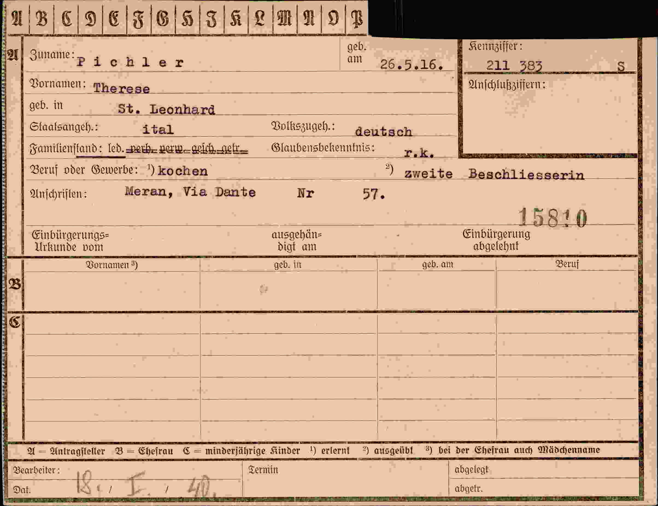This screenshot has width=658, height=506.
Task: Click the 'Termin' label
Action: (263, 470)
